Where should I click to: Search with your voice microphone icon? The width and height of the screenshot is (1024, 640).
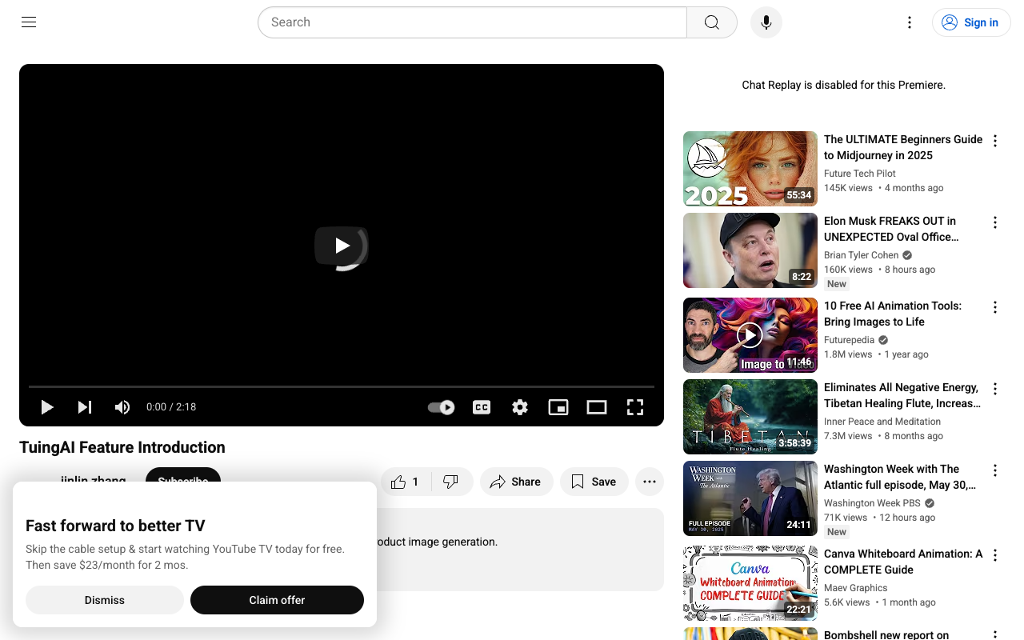(x=766, y=22)
